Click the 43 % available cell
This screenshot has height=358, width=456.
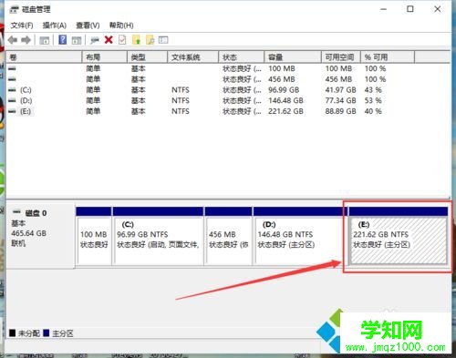coord(373,90)
